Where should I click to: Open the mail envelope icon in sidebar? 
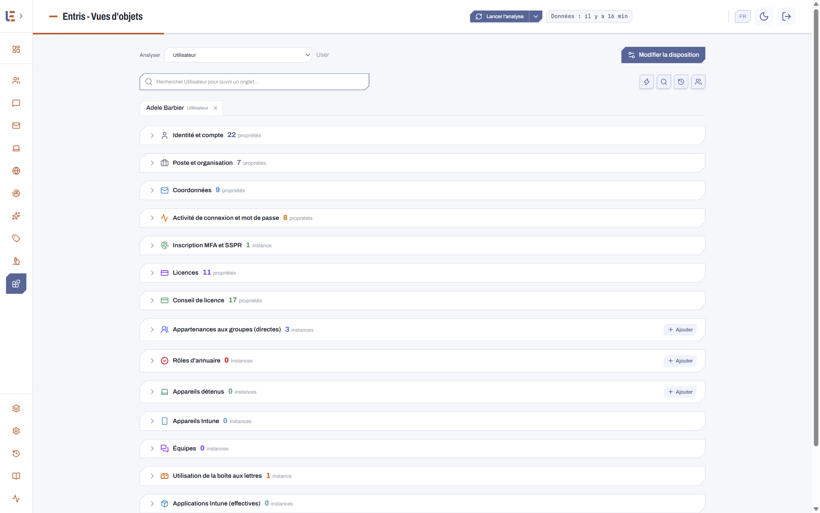point(16,126)
